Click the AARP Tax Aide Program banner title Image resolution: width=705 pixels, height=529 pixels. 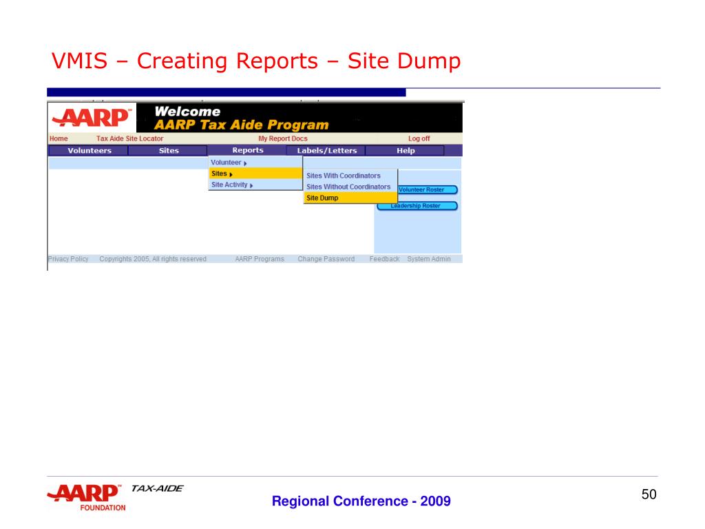pyautogui.click(x=242, y=125)
